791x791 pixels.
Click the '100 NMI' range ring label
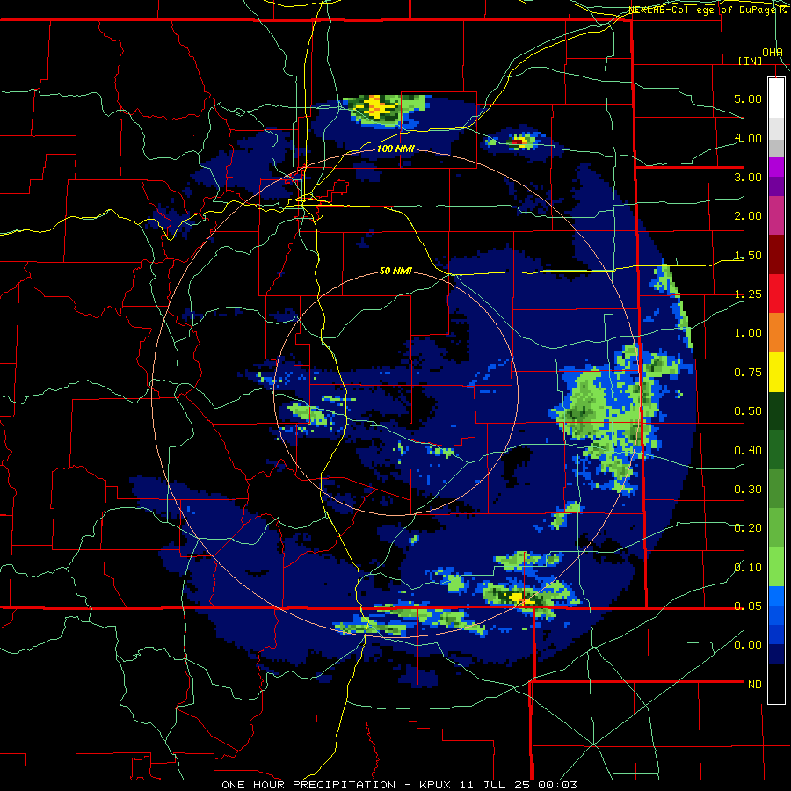pyautogui.click(x=395, y=149)
